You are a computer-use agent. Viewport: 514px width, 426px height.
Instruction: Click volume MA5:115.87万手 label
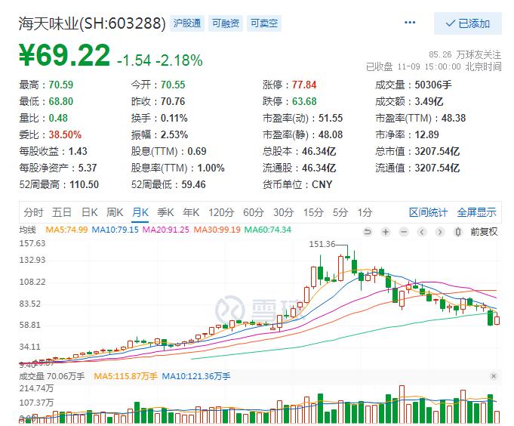125,376
